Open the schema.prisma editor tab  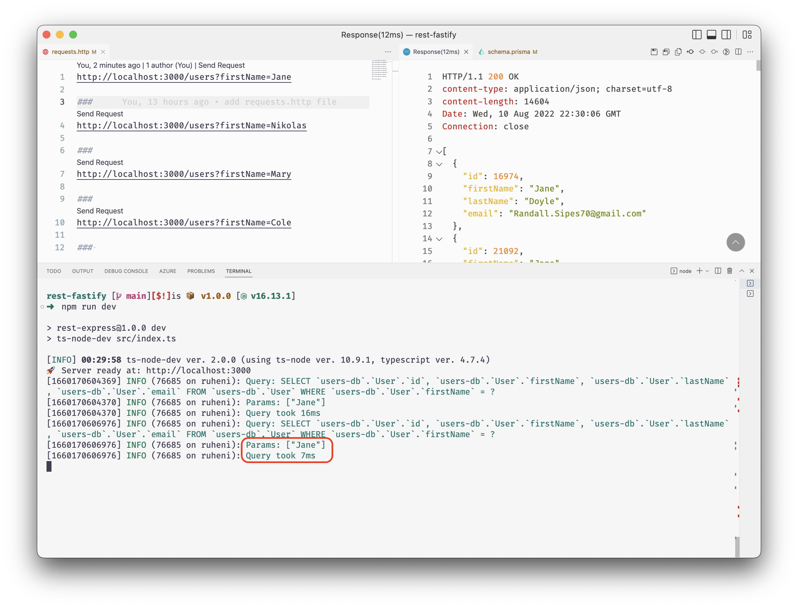tap(508, 52)
